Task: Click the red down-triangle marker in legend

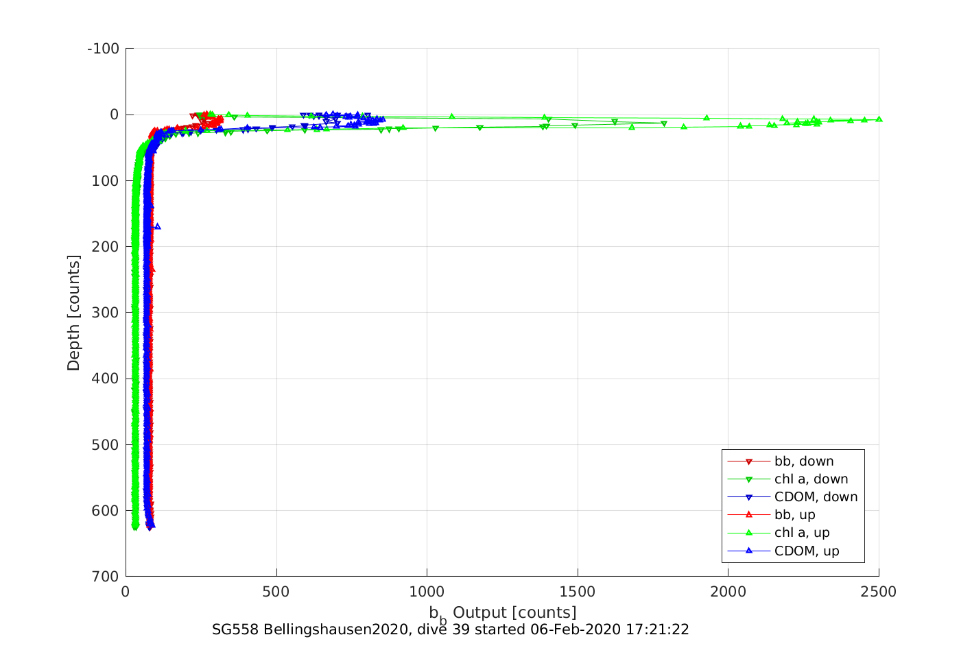Action: 749,461
